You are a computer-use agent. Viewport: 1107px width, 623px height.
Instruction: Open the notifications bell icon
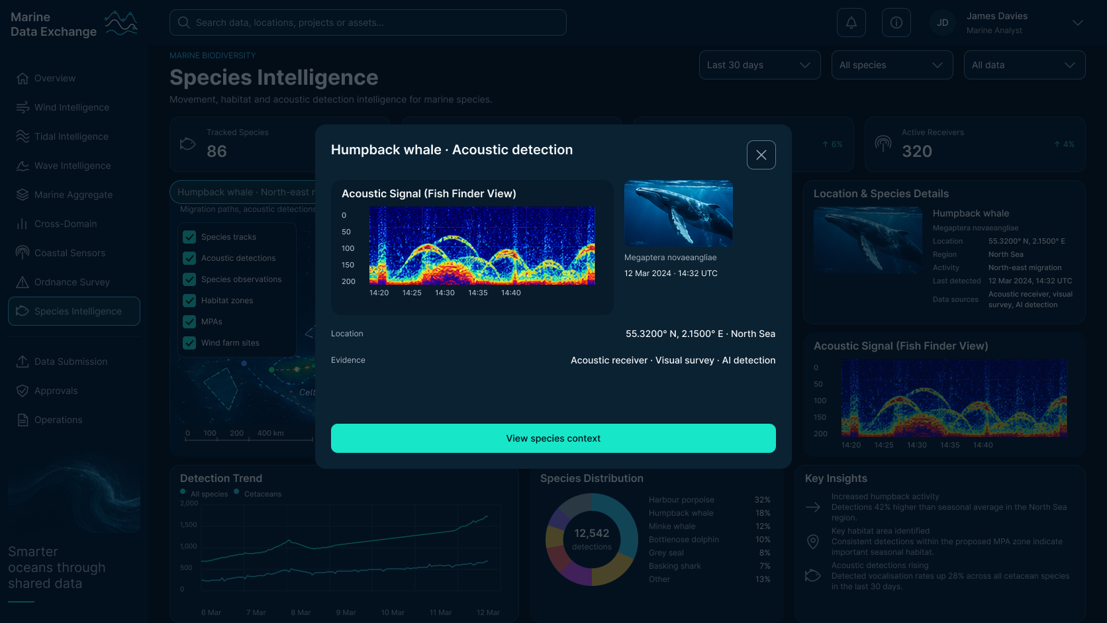851,23
